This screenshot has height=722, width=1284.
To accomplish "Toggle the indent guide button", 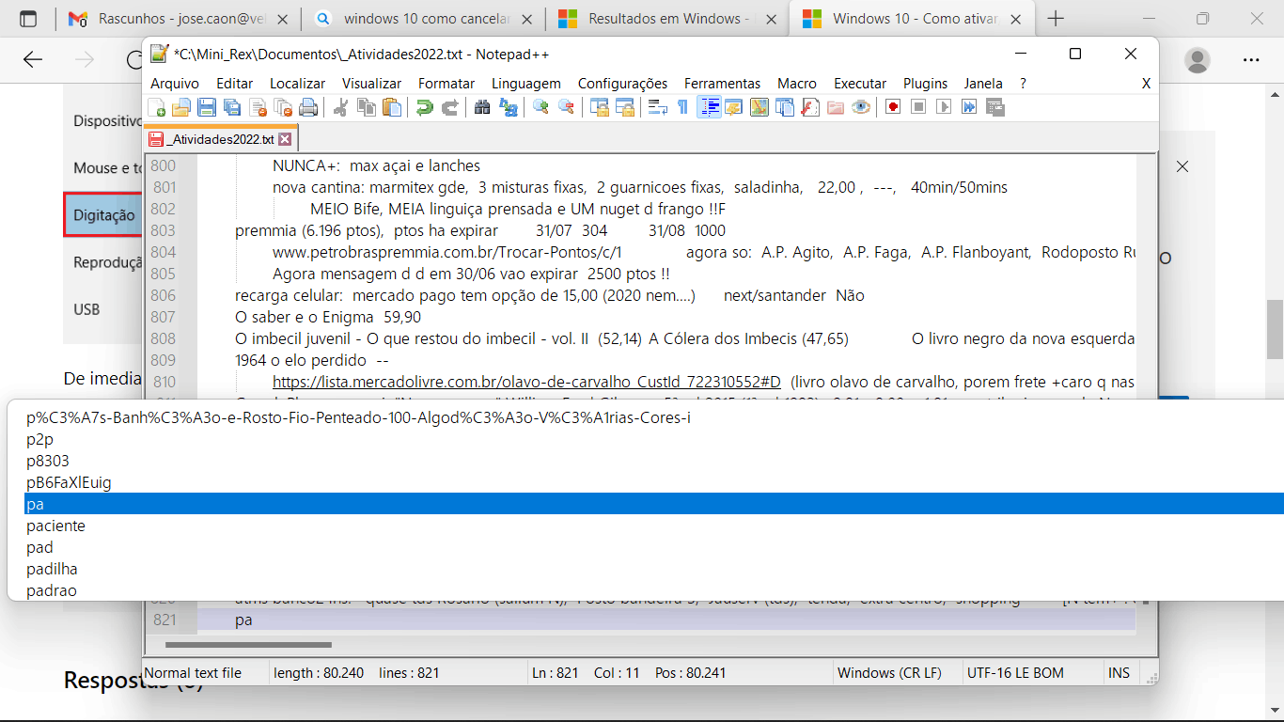I will pyautogui.click(x=709, y=107).
